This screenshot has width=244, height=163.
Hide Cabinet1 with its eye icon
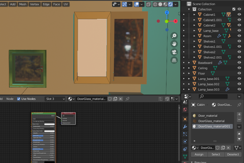point(239,14)
